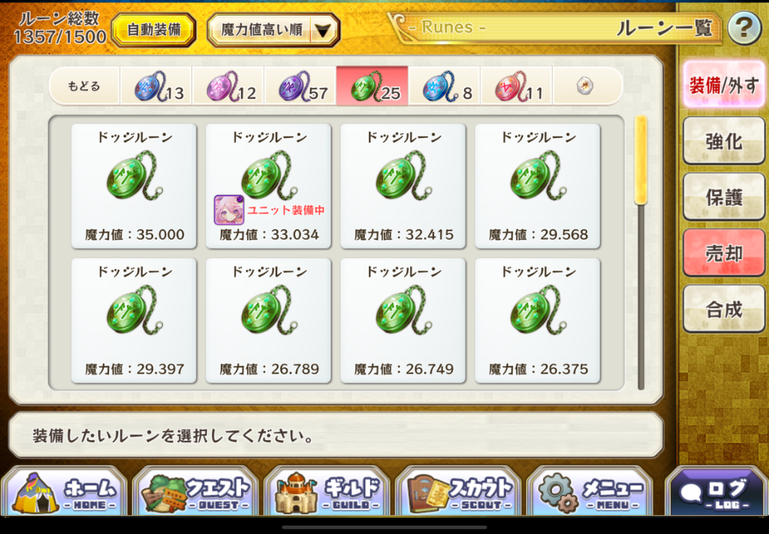Click the 自動装備 auto-equip button
Screen dimensions: 769x534
154,30
